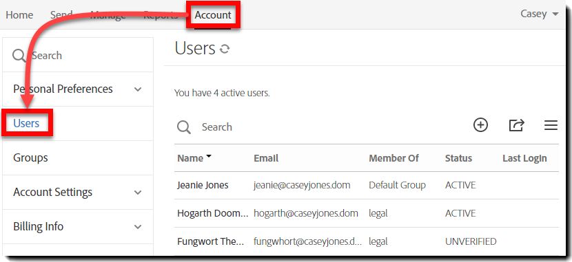Click the refresh icon next to Users heading

click(225, 49)
